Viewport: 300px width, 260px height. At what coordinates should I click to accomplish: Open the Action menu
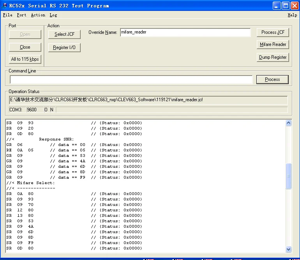tap(38, 15)
